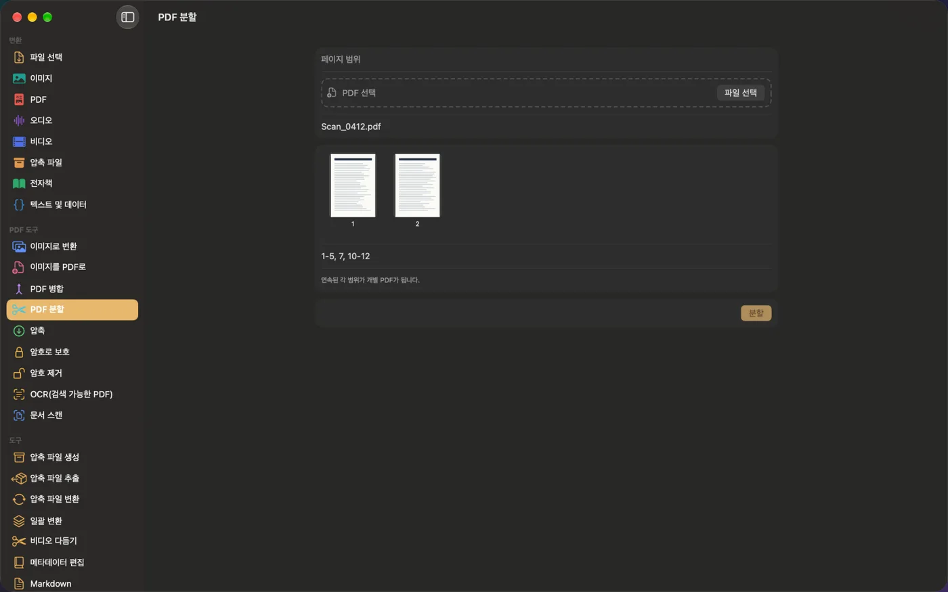Click the 파일 선택 sidebar icon
This screenshot has width=948, height=592.
pyautogui.click(x=19, y=58)
